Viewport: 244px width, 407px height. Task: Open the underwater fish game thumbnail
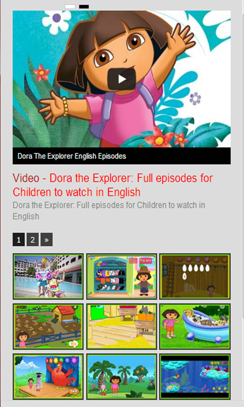coord(195,376)
